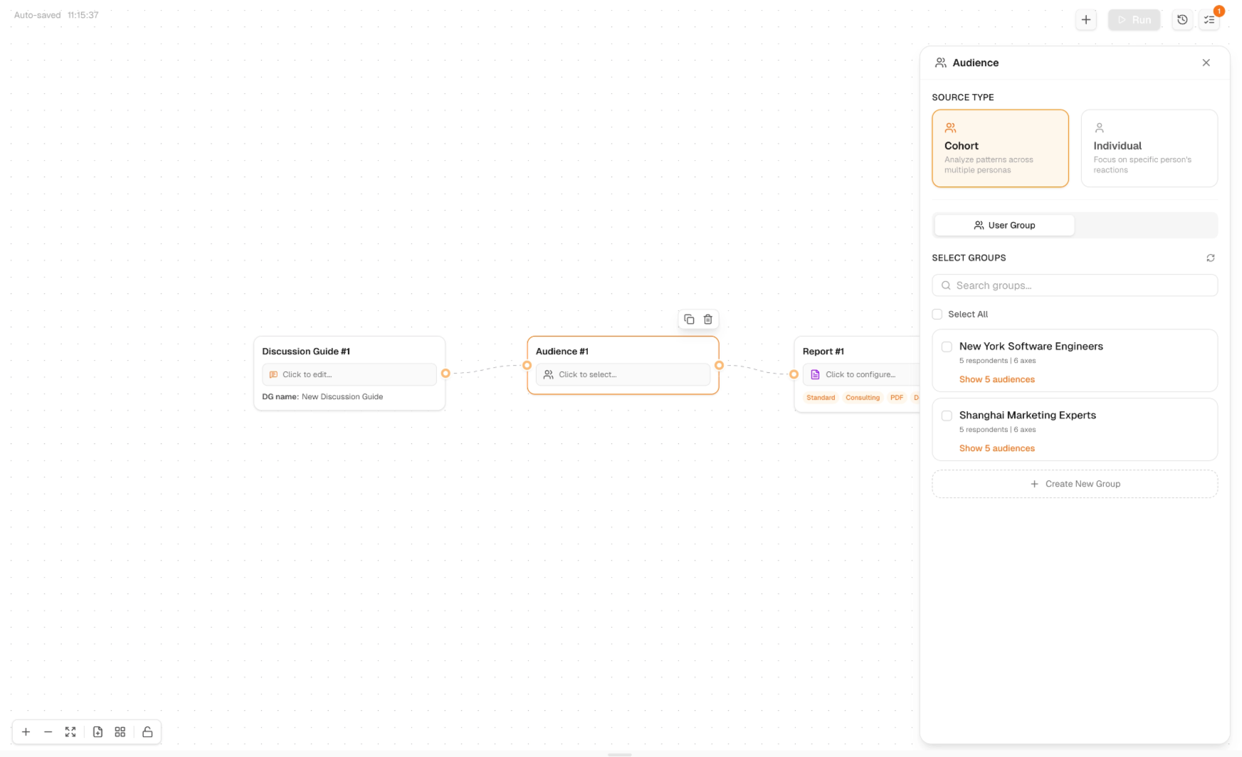The width and height of the screenshot is (1242, 757).
Task: Select the Cohort source type
Action: tap(1000, 148)
